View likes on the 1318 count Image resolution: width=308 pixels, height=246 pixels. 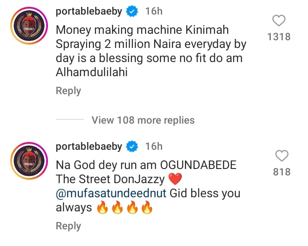click(x=278, y=37)
